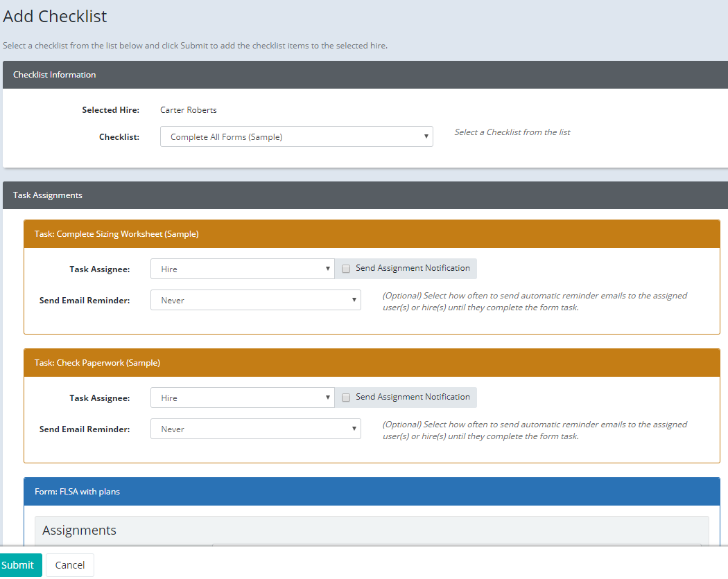The width and height of the screenshot is (728, 579).
Task: Click the Assignments panel label
Action: point(79,530)
